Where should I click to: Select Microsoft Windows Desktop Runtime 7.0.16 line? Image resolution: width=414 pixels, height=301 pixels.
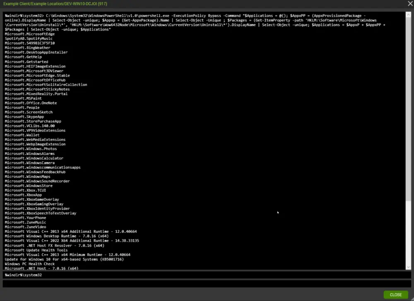[x=57, y=236]
